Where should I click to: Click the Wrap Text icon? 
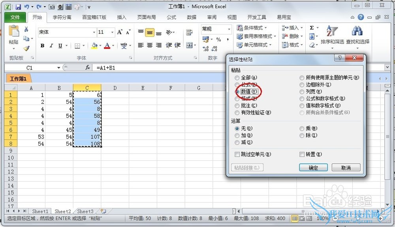pyautogui.click(x=189, y=32)
